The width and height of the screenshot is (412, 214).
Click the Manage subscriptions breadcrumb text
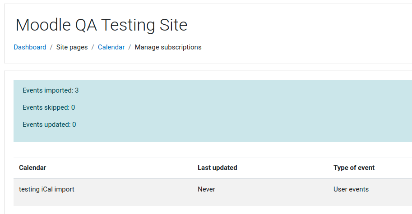pyautogui.click(x=168, y=47)
